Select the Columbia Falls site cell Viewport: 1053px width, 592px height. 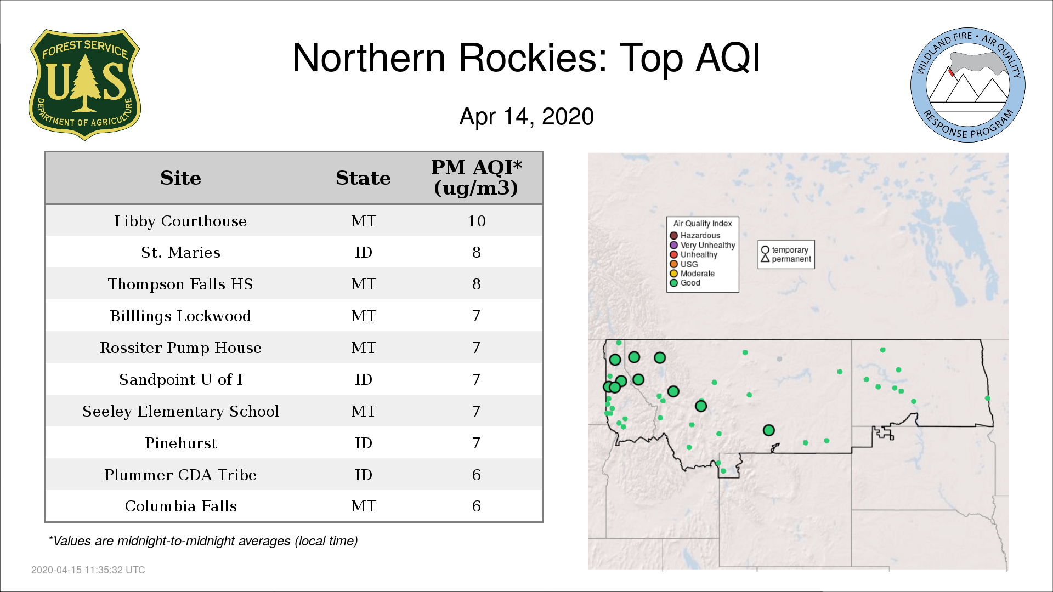click(180, 506)
